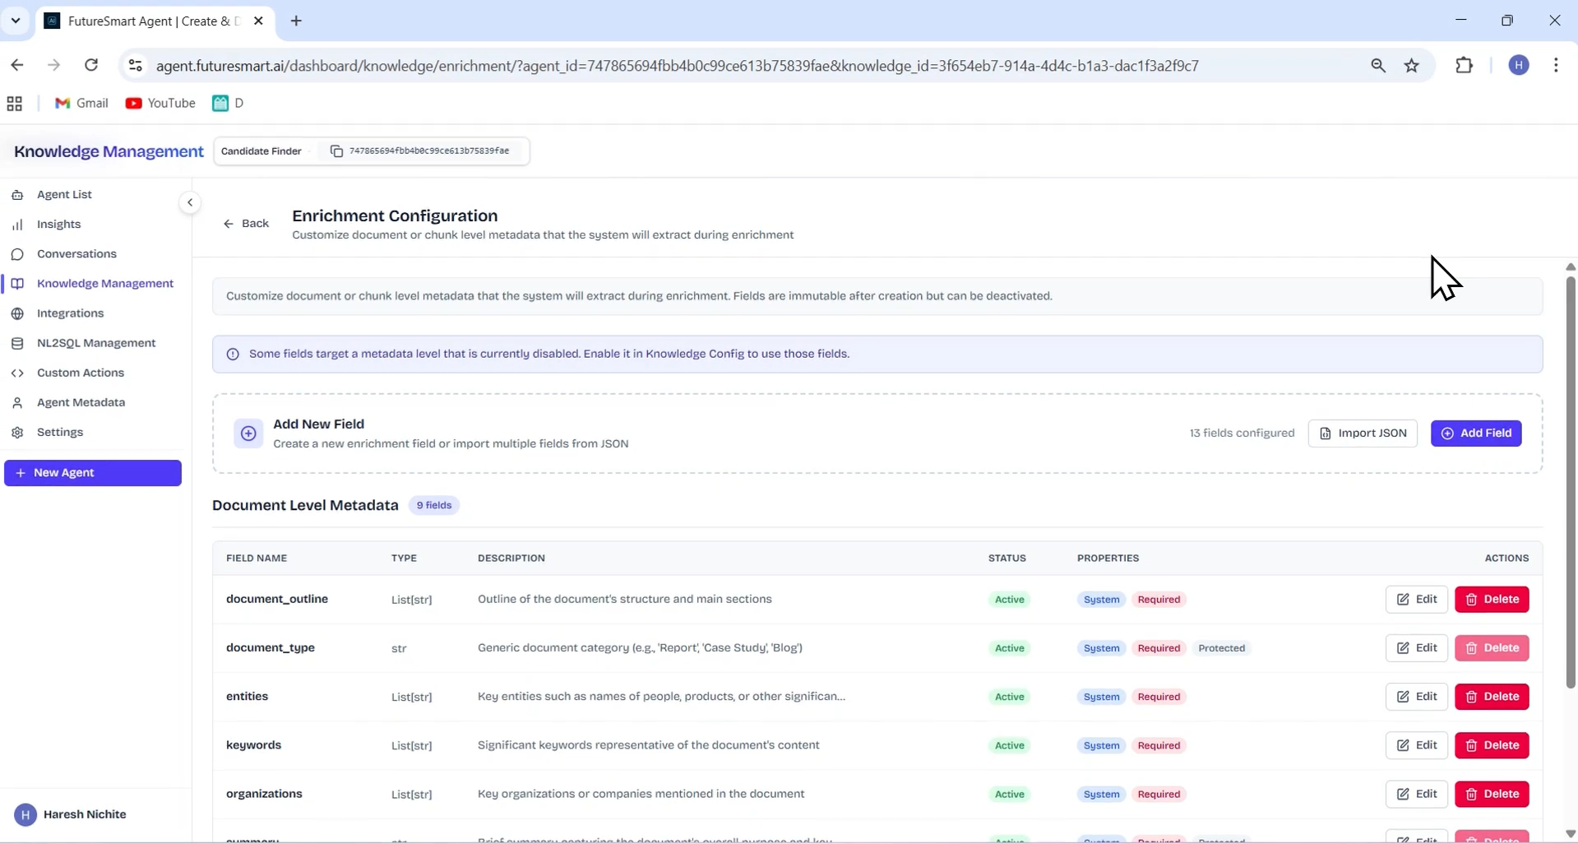Click the plus circle icon beside Add New Field
The width and height of the screenshot is (1578, 844).
click(x=248, y=434)
